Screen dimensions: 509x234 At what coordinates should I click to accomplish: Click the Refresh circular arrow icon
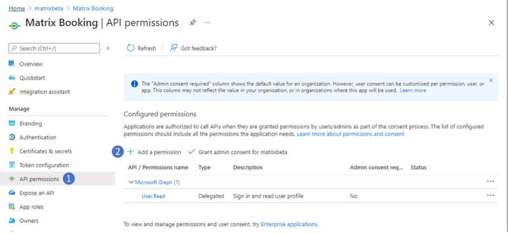pyautogui.click(x=130, y=48)
